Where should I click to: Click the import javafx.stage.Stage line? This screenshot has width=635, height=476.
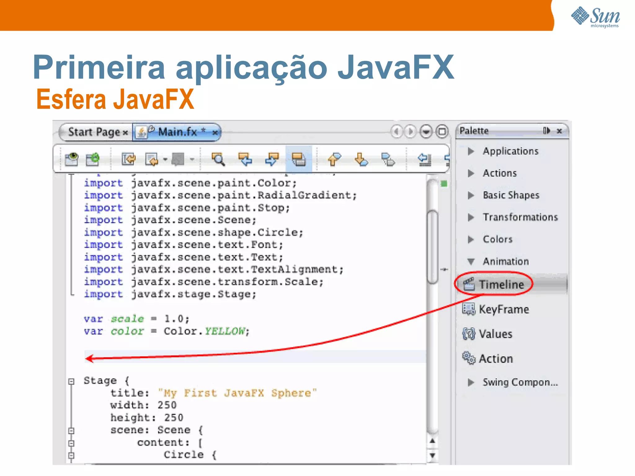[170, 294]
